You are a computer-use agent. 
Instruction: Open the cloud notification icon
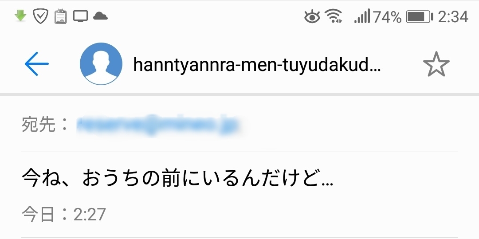[x=101, y=16]
